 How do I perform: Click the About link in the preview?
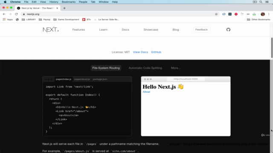pos(146,92)
